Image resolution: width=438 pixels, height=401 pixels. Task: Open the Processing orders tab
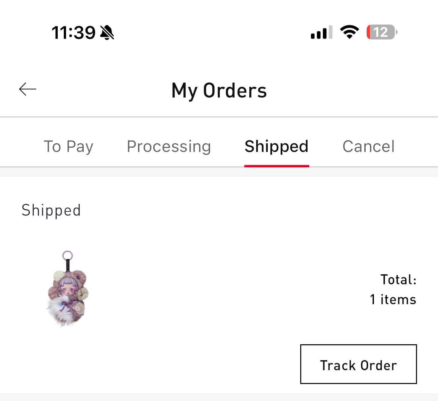coord(169,146)
